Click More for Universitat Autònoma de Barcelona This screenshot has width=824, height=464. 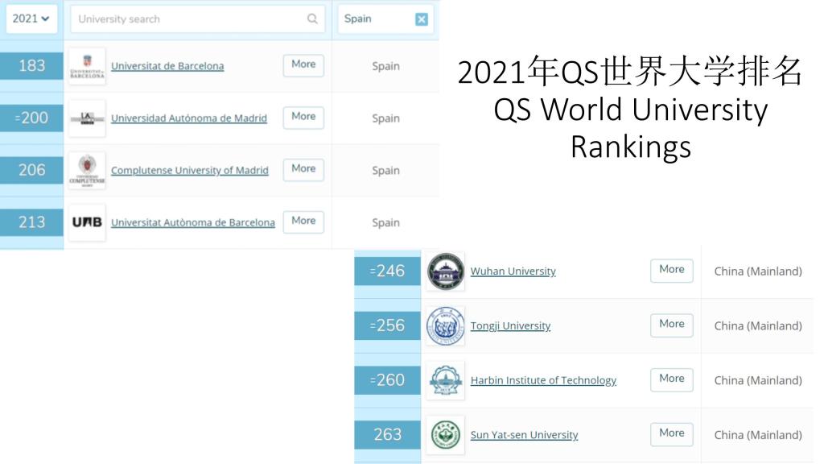(303, 221)
